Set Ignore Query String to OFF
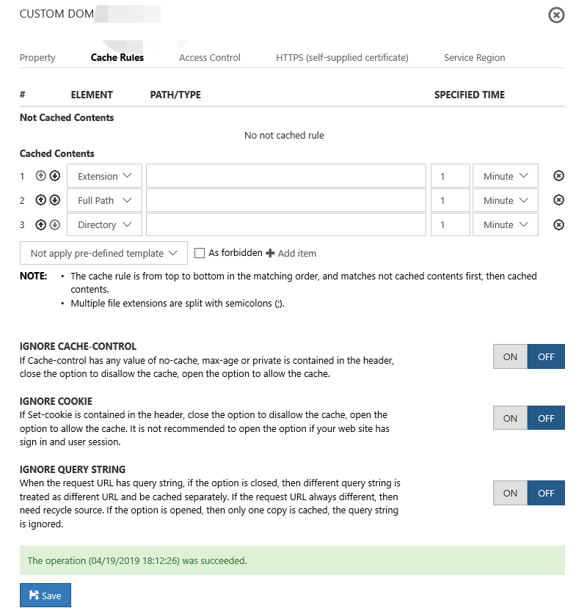The height and width of the screenshot is (608, 587). click(x=546, y=493)
